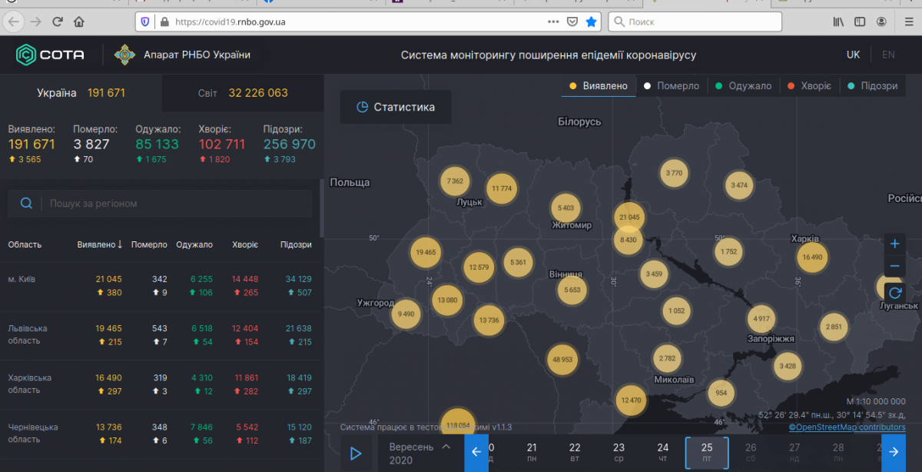Open the Статистика panel
This screenshot has height=472, width=922.
396,108
